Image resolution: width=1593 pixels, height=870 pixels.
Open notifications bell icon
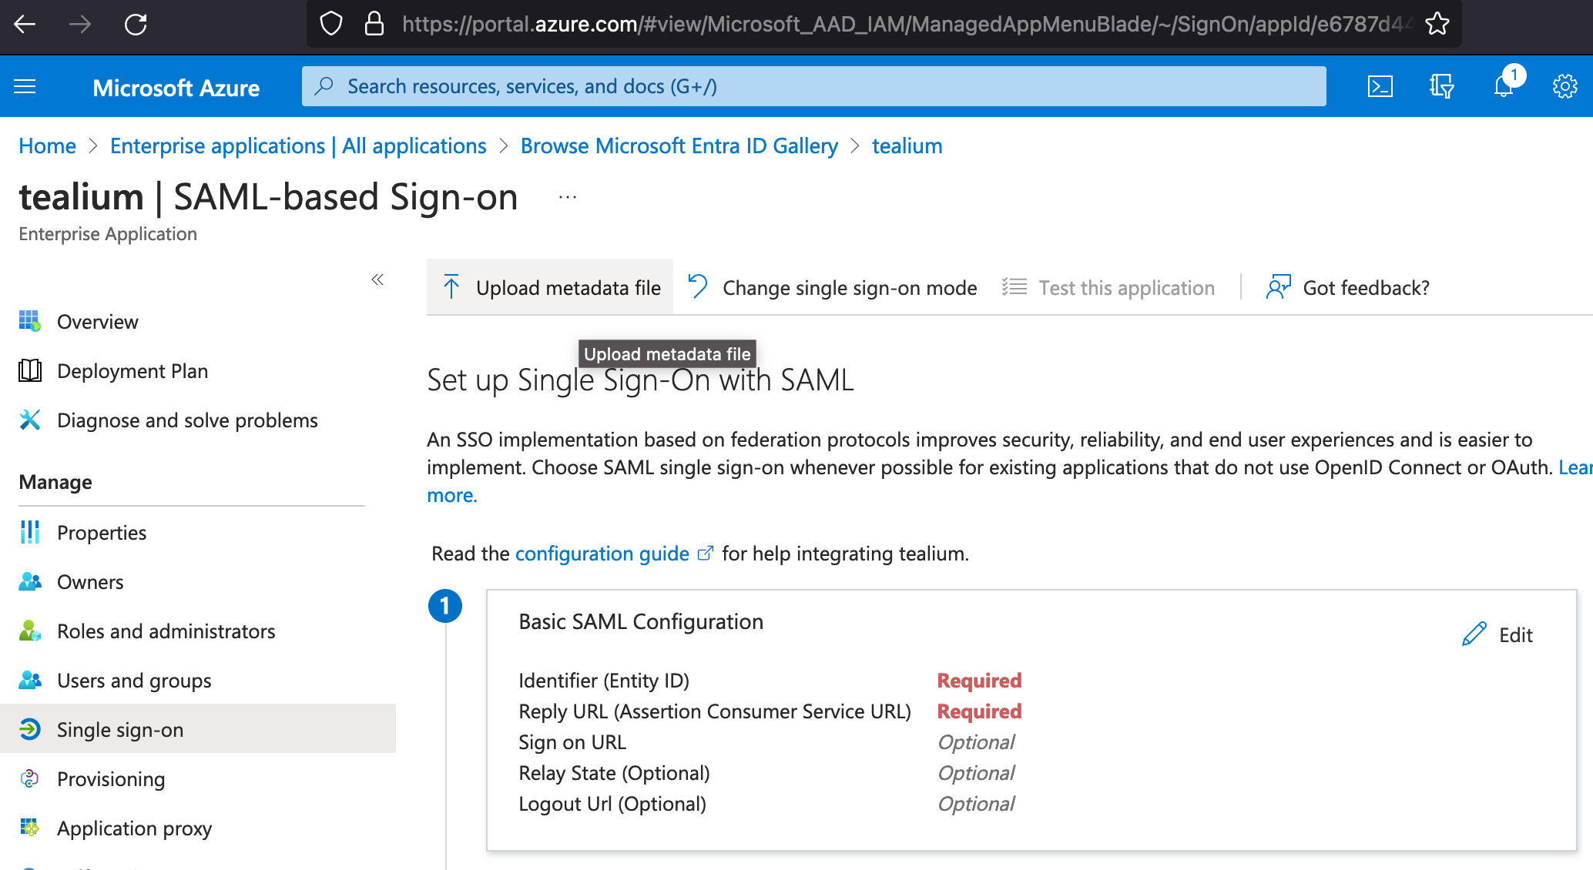(1503, 86)
